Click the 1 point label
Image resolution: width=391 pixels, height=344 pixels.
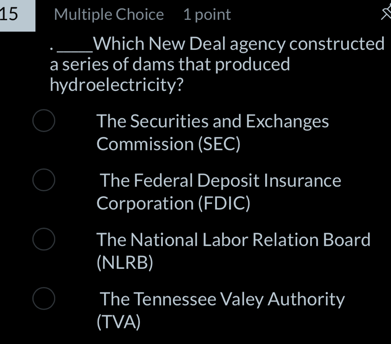(x=207, y=14)
